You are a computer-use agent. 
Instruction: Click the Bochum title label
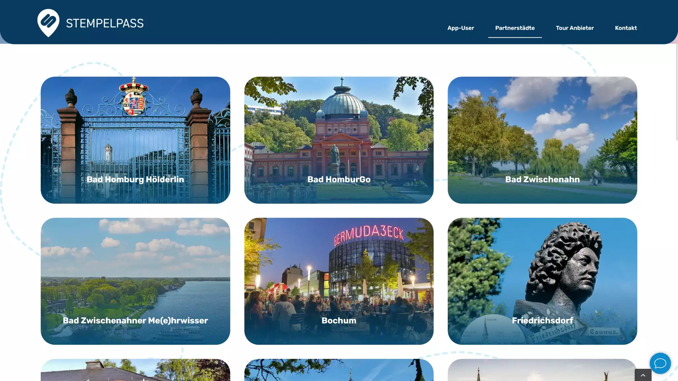[x=339, y=320]
